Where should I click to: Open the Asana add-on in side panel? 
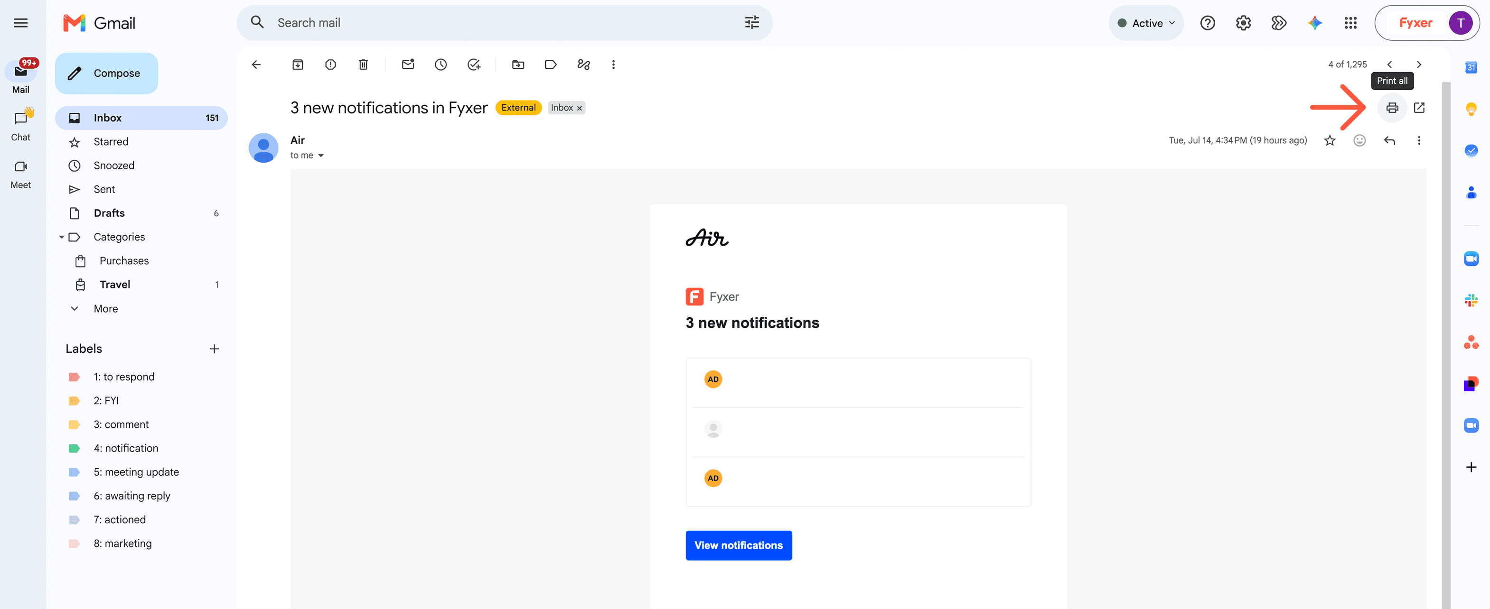point(1471,342)
